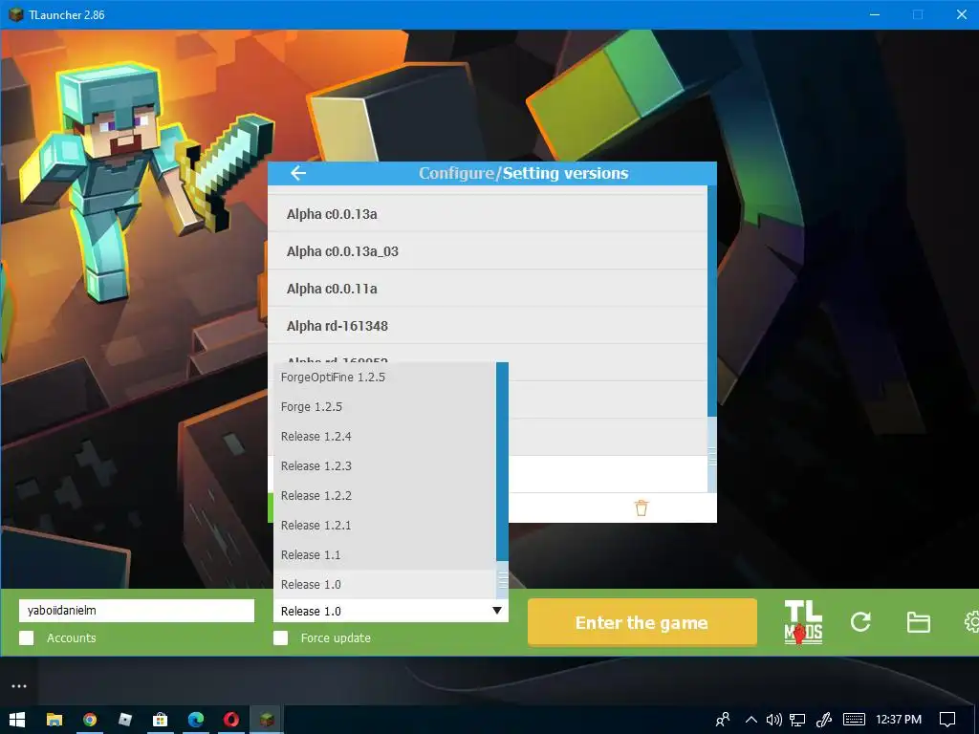The image size is (979, 734).
Task: Open the People icon in system tray
Action: (x=723, y=720)
